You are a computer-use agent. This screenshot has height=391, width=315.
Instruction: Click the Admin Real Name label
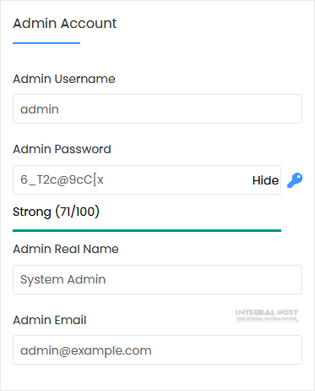(66, 249)
